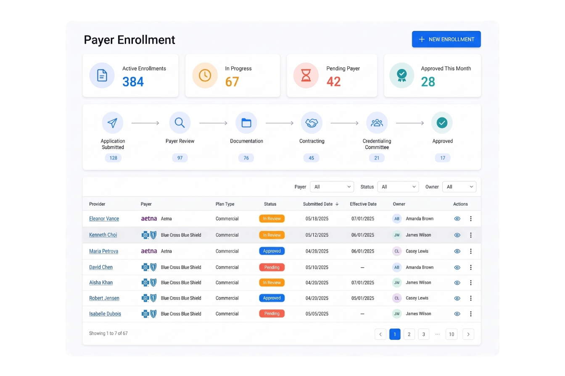Click the Approved This Month badge icon

tap(402, 76)
